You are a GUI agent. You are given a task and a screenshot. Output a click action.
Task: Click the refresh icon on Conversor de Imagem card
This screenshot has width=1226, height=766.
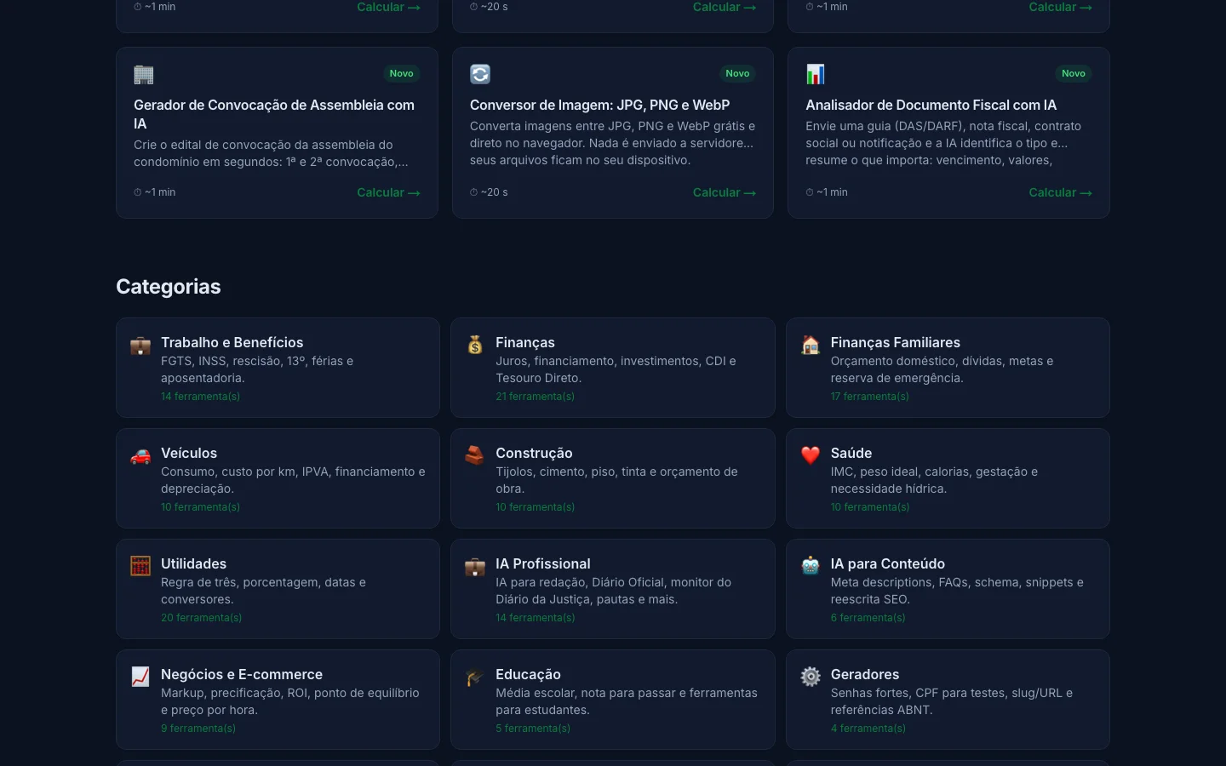[x=480, y=74]
